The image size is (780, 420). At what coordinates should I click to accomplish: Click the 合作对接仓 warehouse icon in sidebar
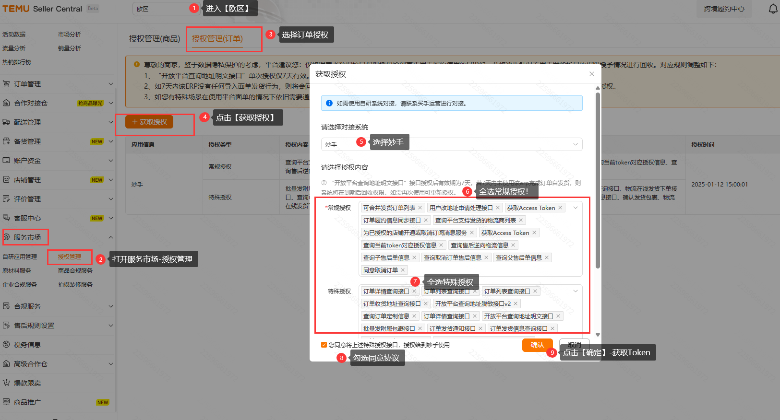tap(6, 103)
